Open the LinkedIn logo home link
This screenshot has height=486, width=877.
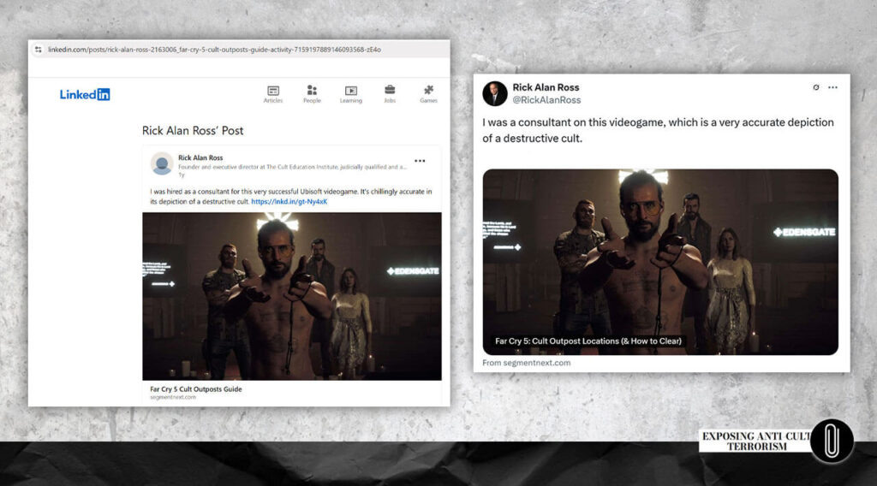[85, 94]
